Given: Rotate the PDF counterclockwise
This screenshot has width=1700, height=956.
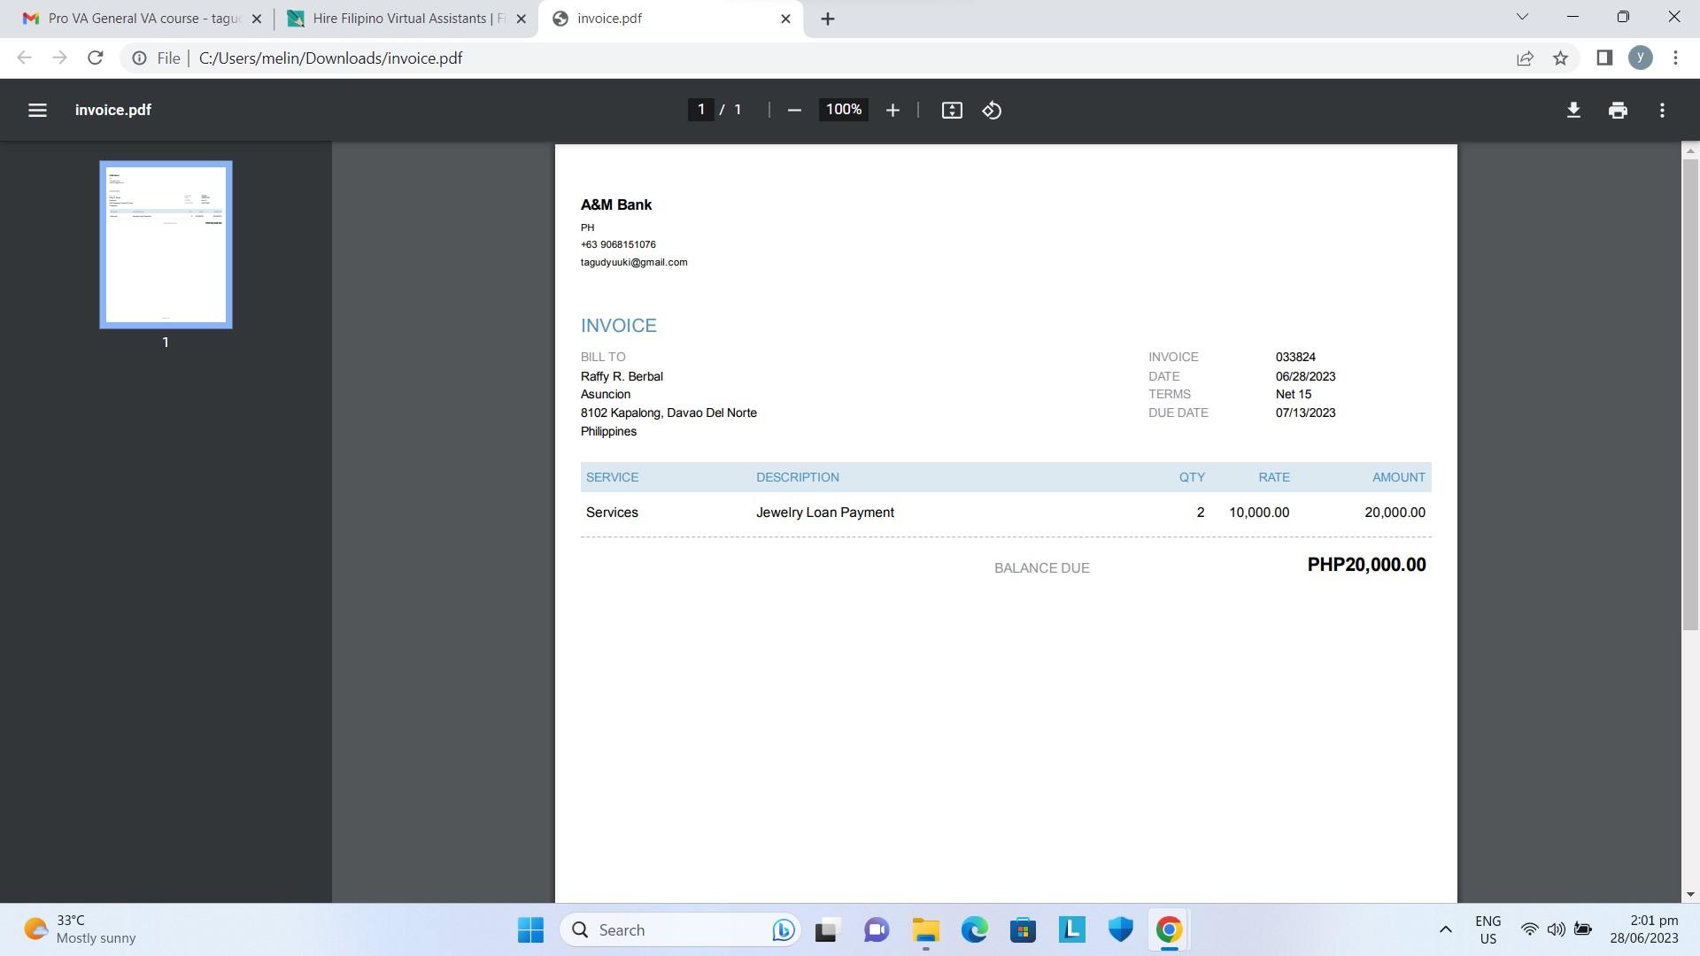Looking at the screenshot, I should coord(992,110).
